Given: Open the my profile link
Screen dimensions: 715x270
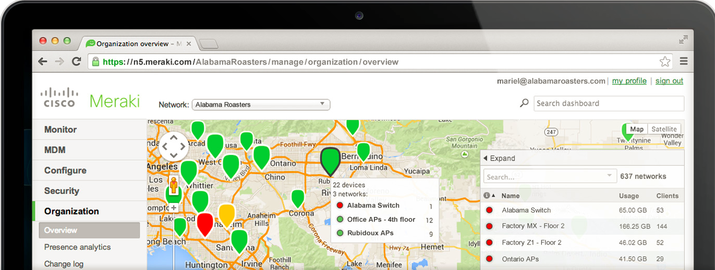Looking at the screenshot, I should (629, 81).
